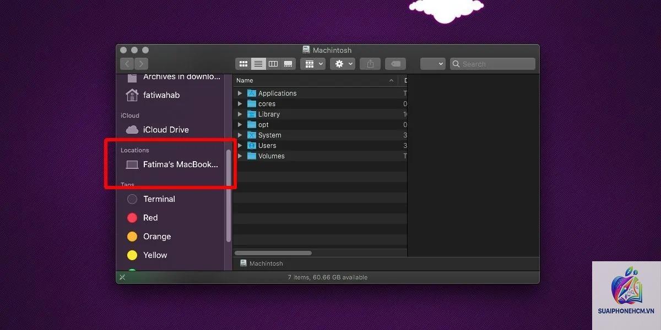Click Machintosh in the path bar
The height and width of the screenshot is (330, 661).
266,263
